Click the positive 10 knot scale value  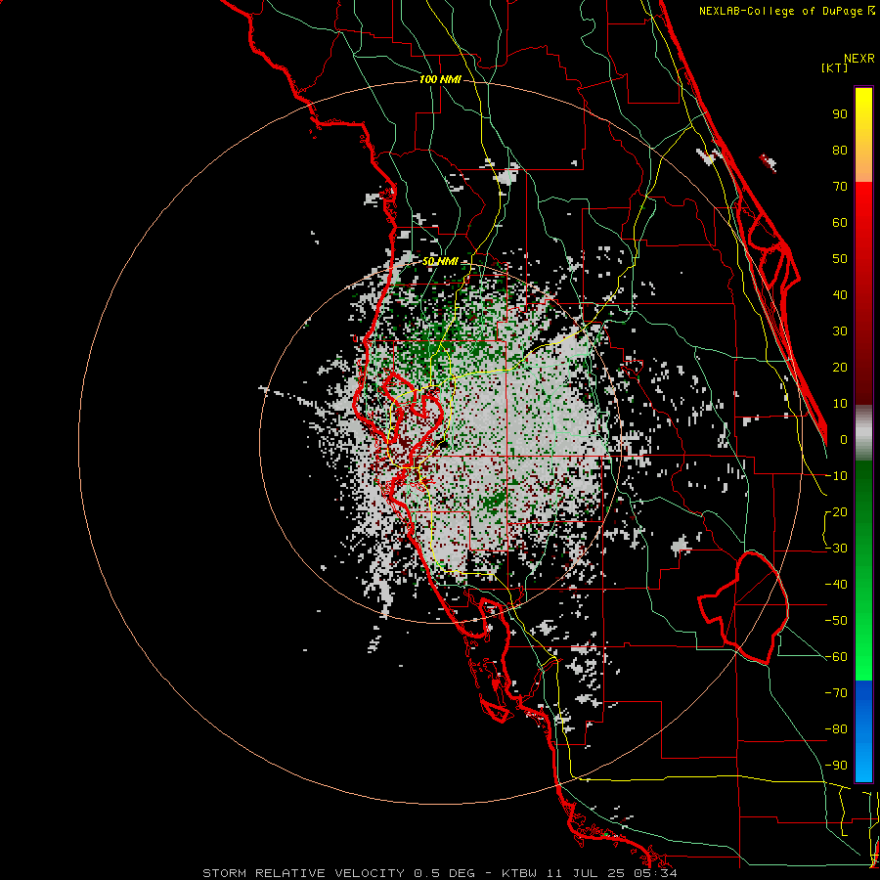point(840,404)
